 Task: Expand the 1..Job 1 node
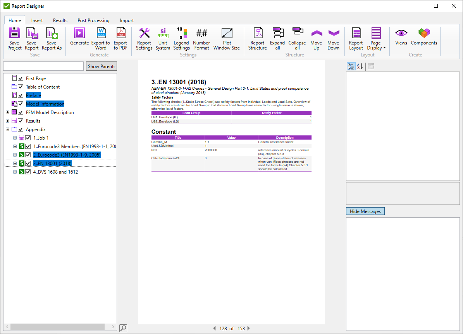15,138
